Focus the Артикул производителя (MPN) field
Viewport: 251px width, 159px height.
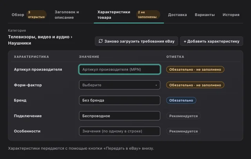pyautogui.click(x=120, y=70)
